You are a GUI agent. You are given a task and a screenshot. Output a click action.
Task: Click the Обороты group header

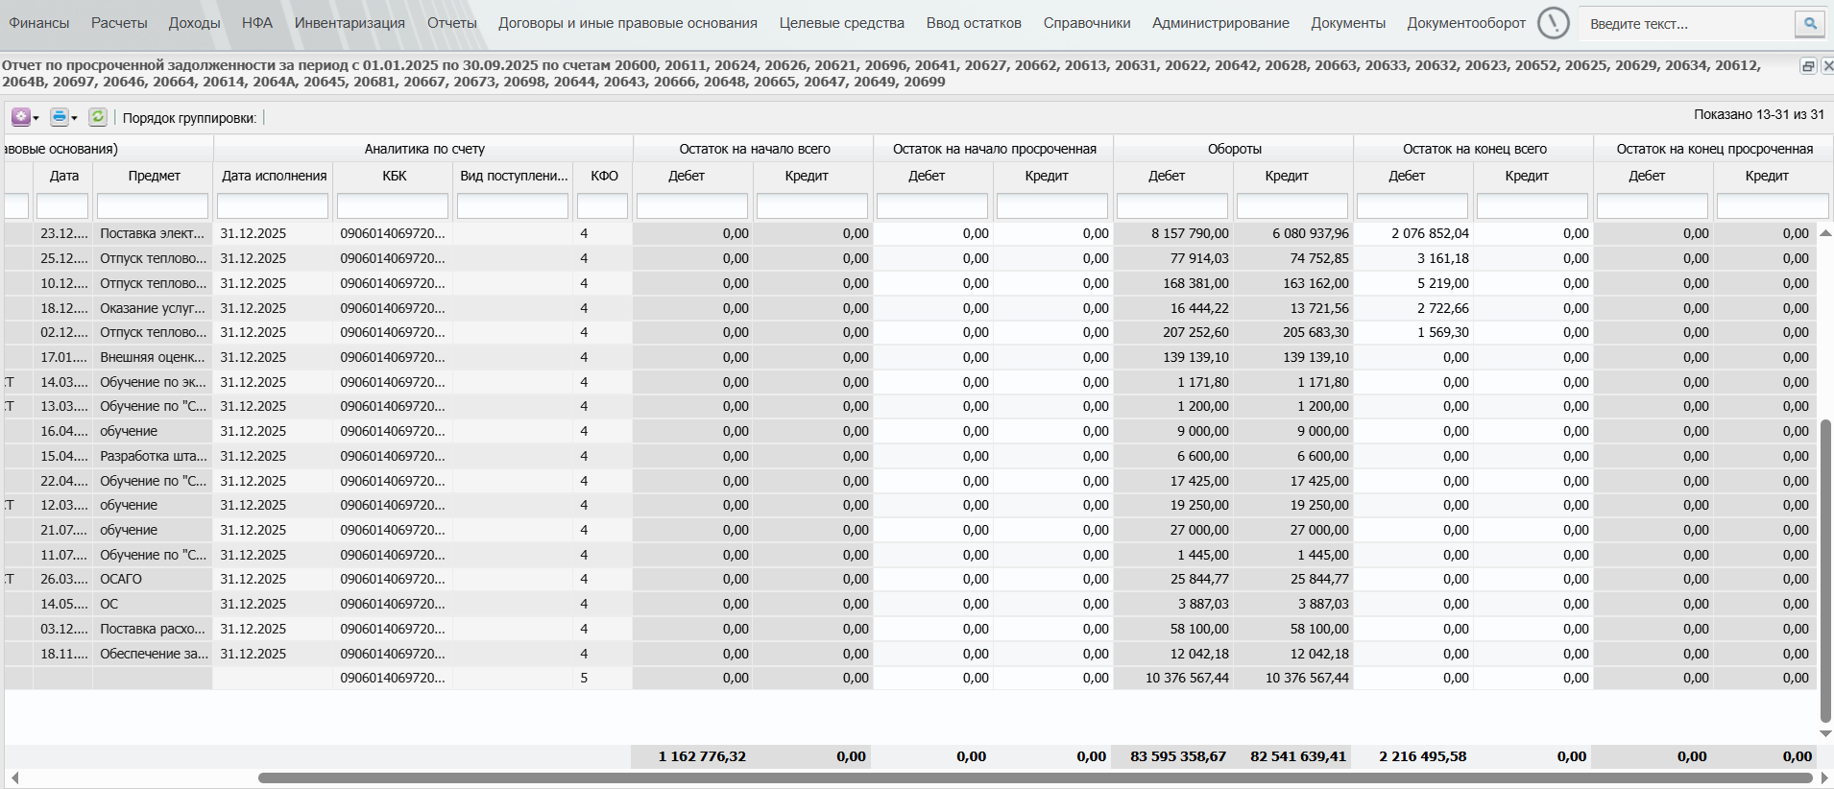pos(1235,149)
